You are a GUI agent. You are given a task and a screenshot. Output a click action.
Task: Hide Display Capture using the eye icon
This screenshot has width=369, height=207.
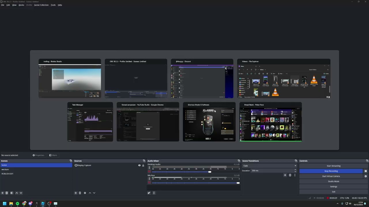coord(139,165)
